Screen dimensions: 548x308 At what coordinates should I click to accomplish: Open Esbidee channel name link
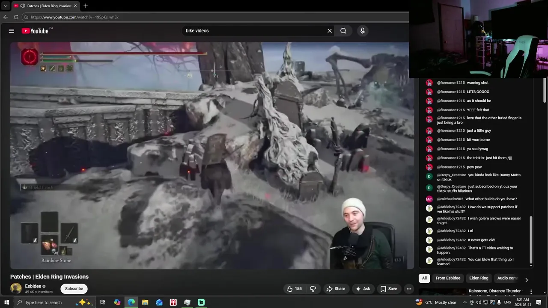pos(33,286)
